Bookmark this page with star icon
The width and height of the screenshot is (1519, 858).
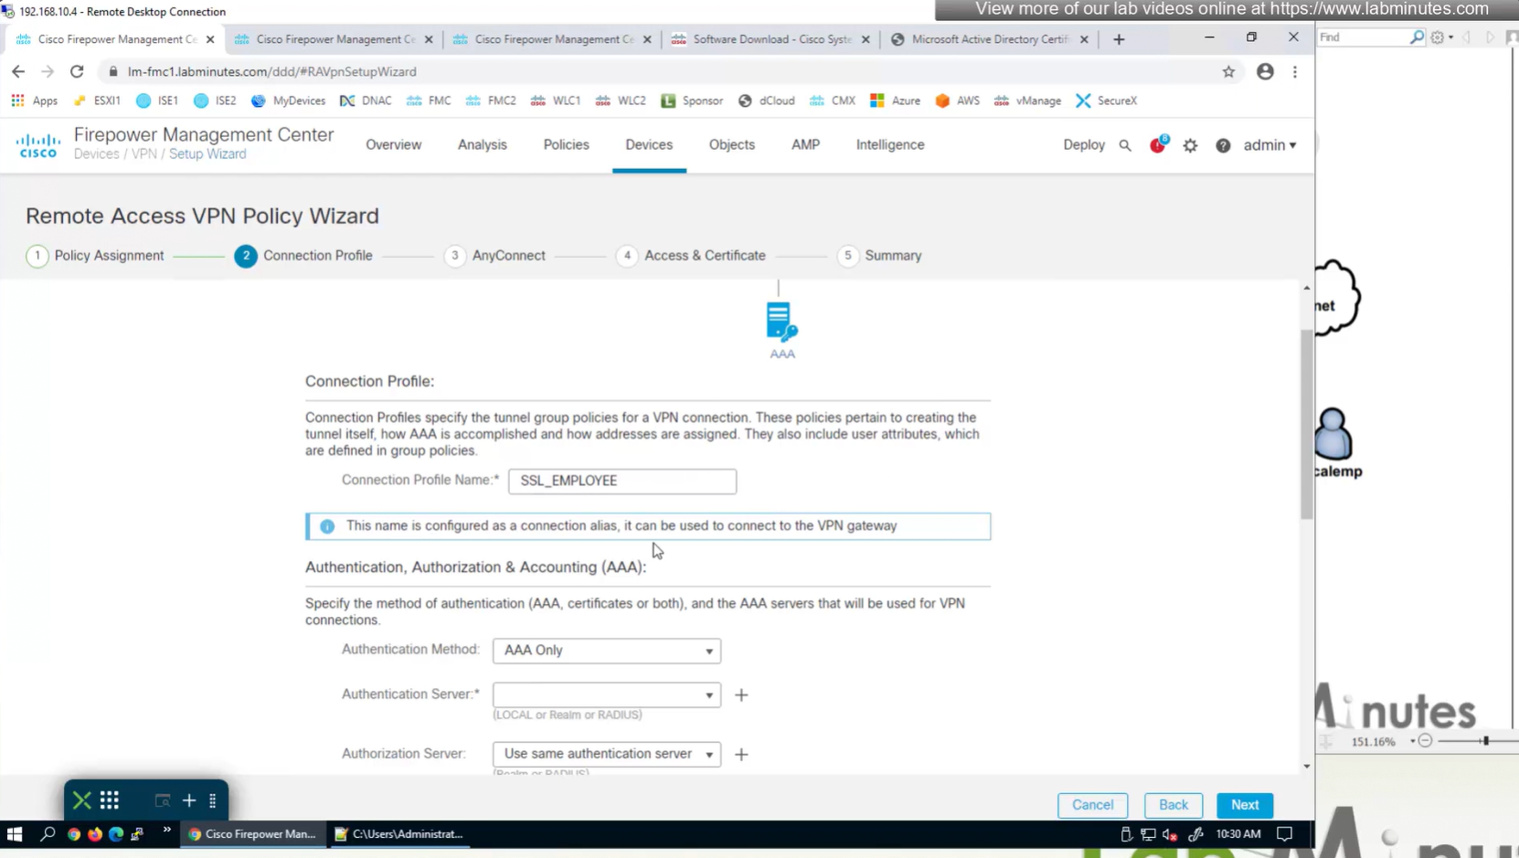point(1228,71)
